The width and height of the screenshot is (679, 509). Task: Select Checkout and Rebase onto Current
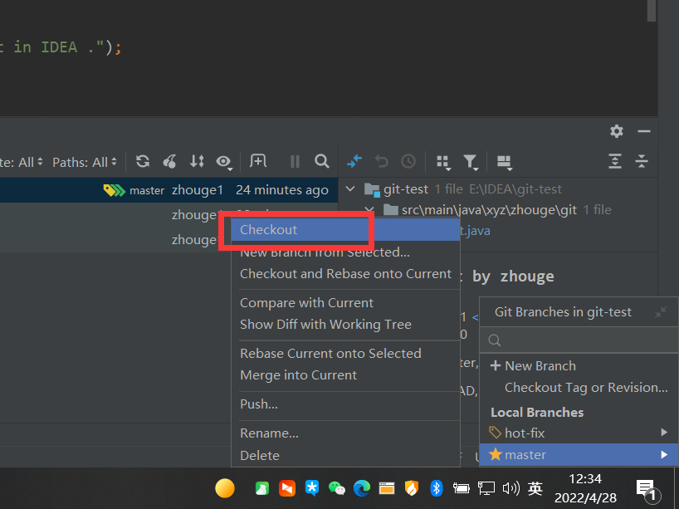tap(345, 274)
